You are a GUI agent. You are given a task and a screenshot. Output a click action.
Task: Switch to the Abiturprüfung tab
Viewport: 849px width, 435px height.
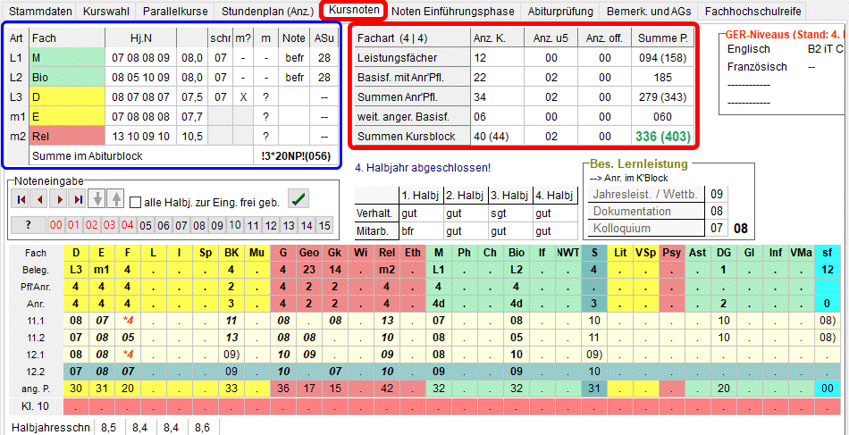point(567,12)
